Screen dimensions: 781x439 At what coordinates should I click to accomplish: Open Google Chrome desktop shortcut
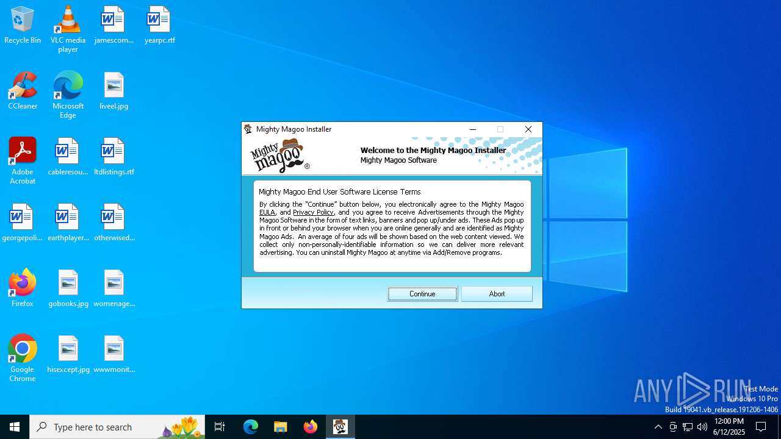pos(23,359)
